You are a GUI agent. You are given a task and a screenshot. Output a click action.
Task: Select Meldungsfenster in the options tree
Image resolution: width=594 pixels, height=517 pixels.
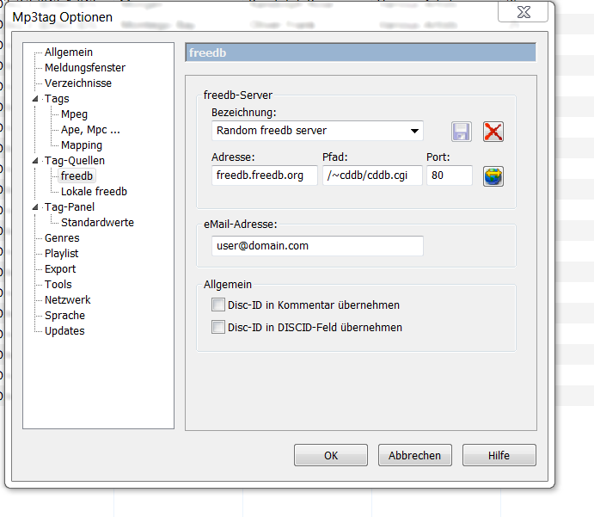coord(85,68)
